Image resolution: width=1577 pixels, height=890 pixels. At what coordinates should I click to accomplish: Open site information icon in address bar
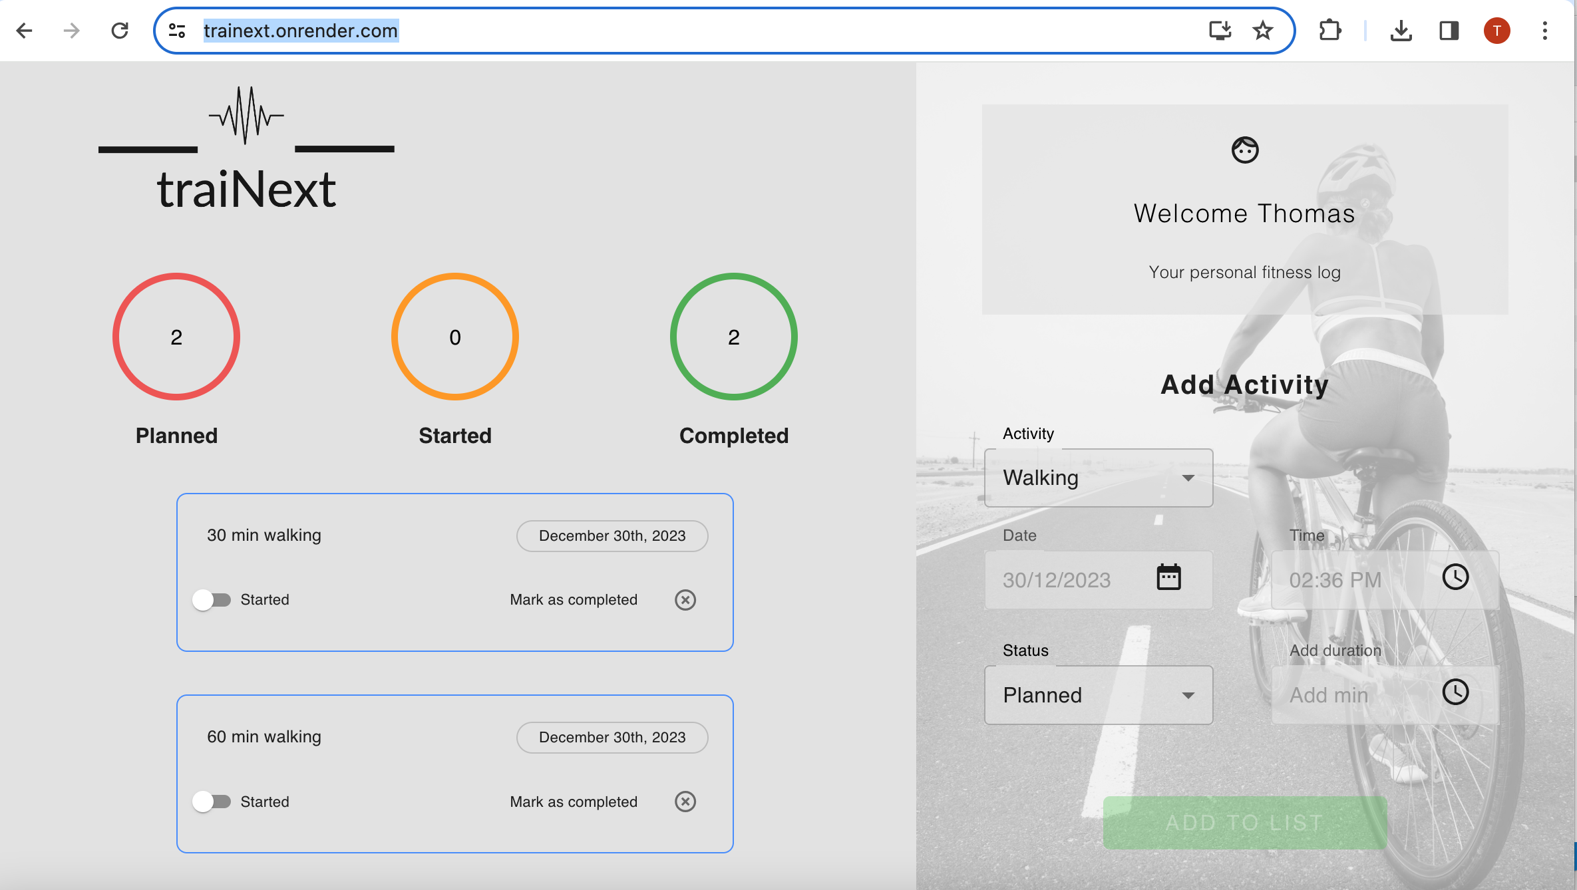pos(177,31)
